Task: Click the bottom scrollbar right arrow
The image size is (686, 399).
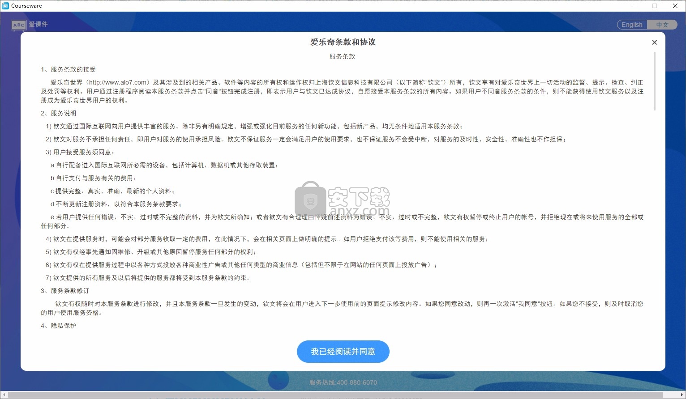Action: (682, 395)
